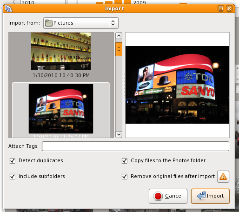Screen dimensions: 239x212
Task: Toggle Detect duplicates checkbox
Action: [x=13, y=161]
